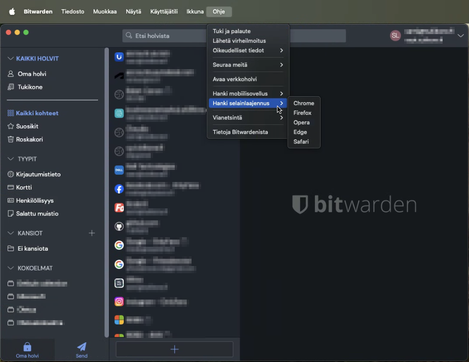Open the Dell icon vault entry
469x362 pixels.
(x=174, y=170)
